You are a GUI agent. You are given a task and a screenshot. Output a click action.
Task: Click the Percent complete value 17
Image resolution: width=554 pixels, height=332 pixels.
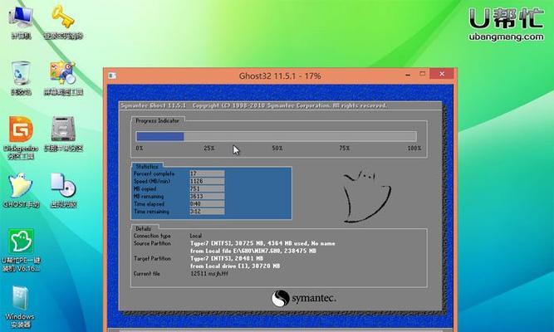(207, 173)
